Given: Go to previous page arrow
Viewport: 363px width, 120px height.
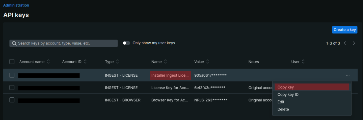Looking at the screenshot, I should [x=345, y=43].
